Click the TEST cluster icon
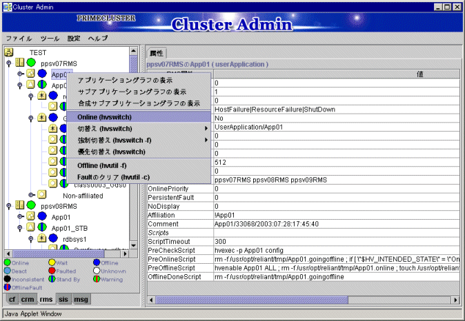 click(9, 52)
